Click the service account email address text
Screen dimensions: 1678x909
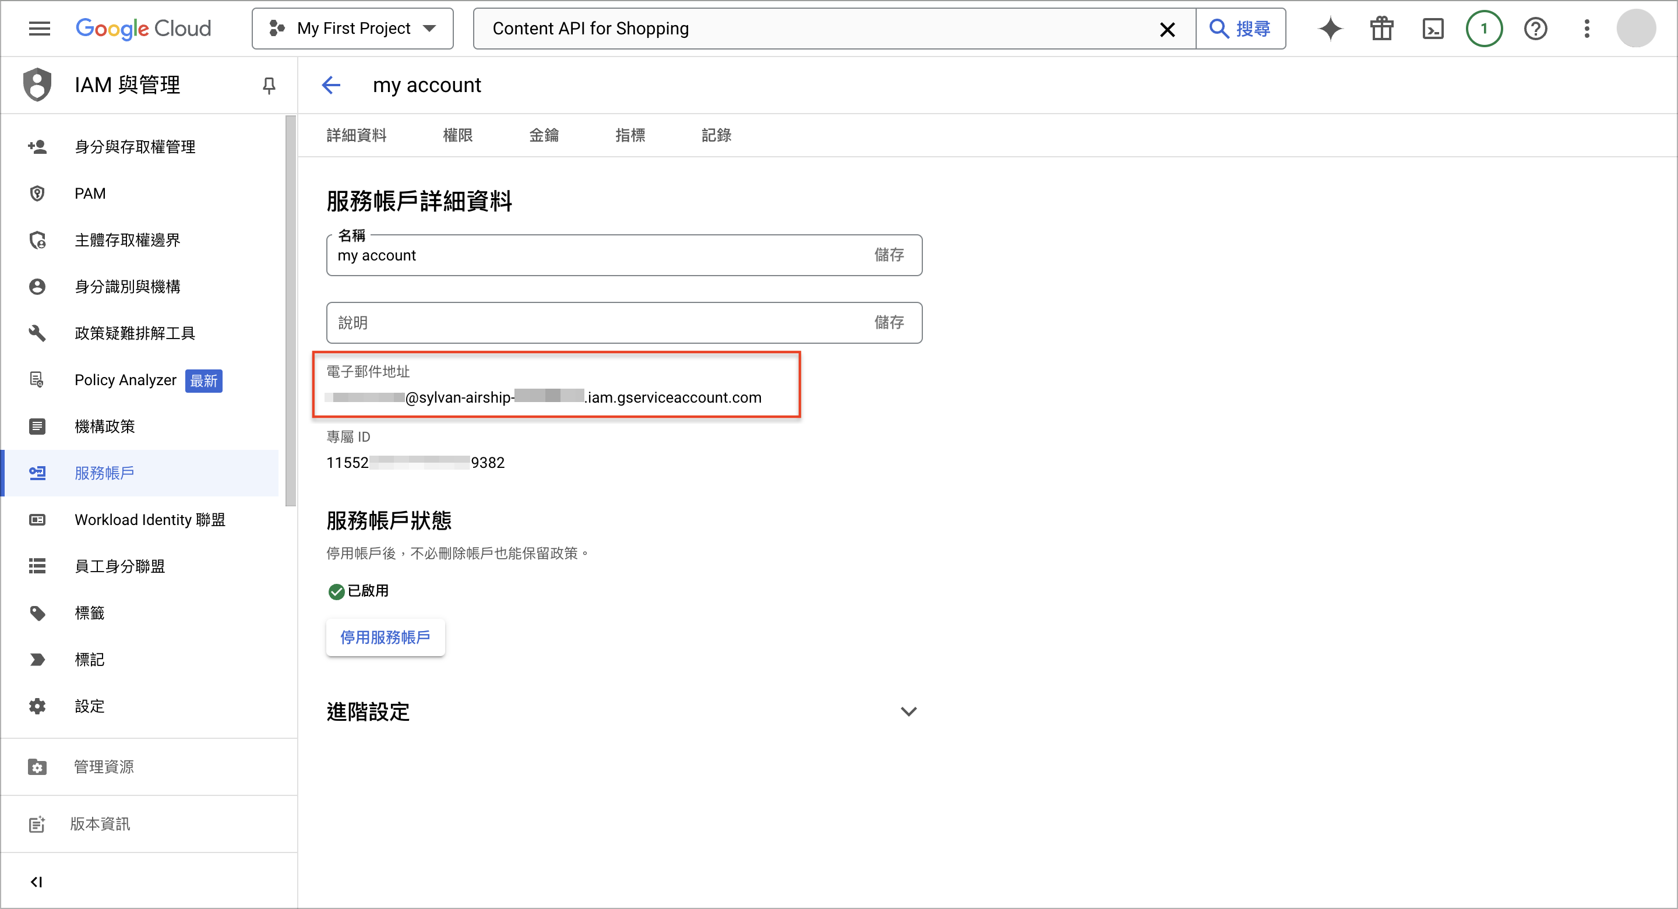[543, 397]
